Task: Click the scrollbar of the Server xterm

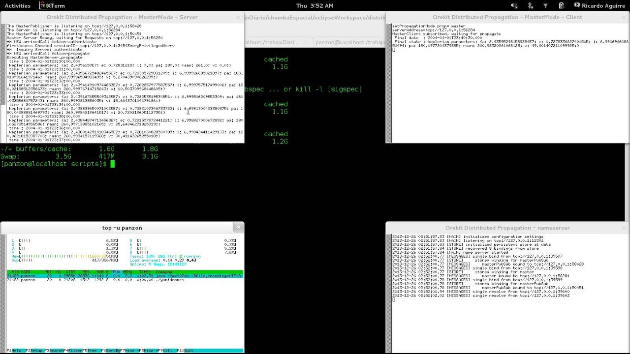Action: coord(3,83)
